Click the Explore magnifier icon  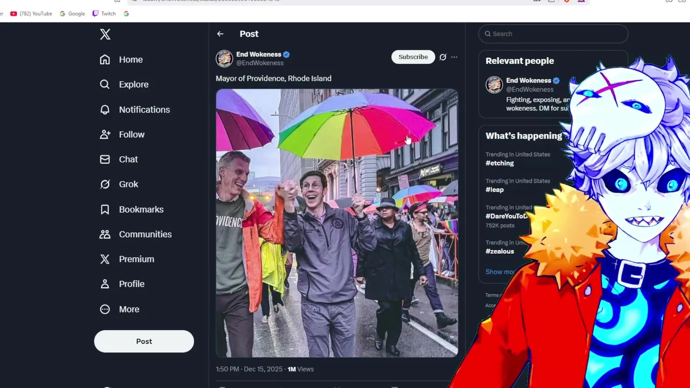pyautogui.click(x=105, y=84)
